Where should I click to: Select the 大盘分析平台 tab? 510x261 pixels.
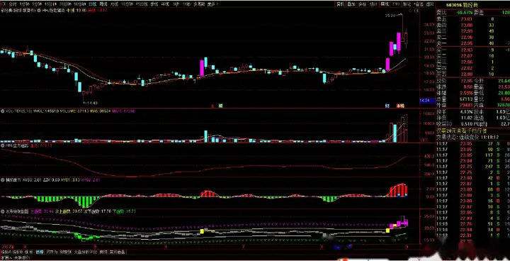click(x=86, y=252)
